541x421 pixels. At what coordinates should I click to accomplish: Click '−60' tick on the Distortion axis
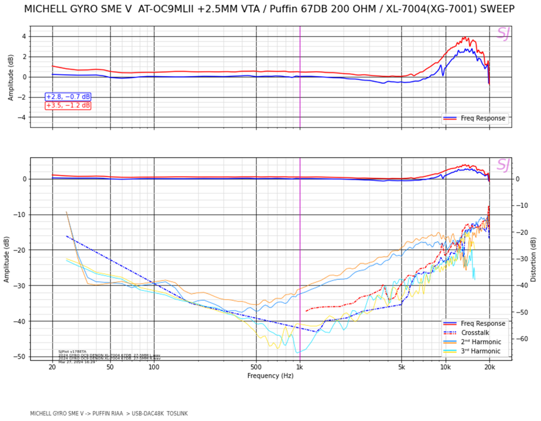click(x=521, y=339)
